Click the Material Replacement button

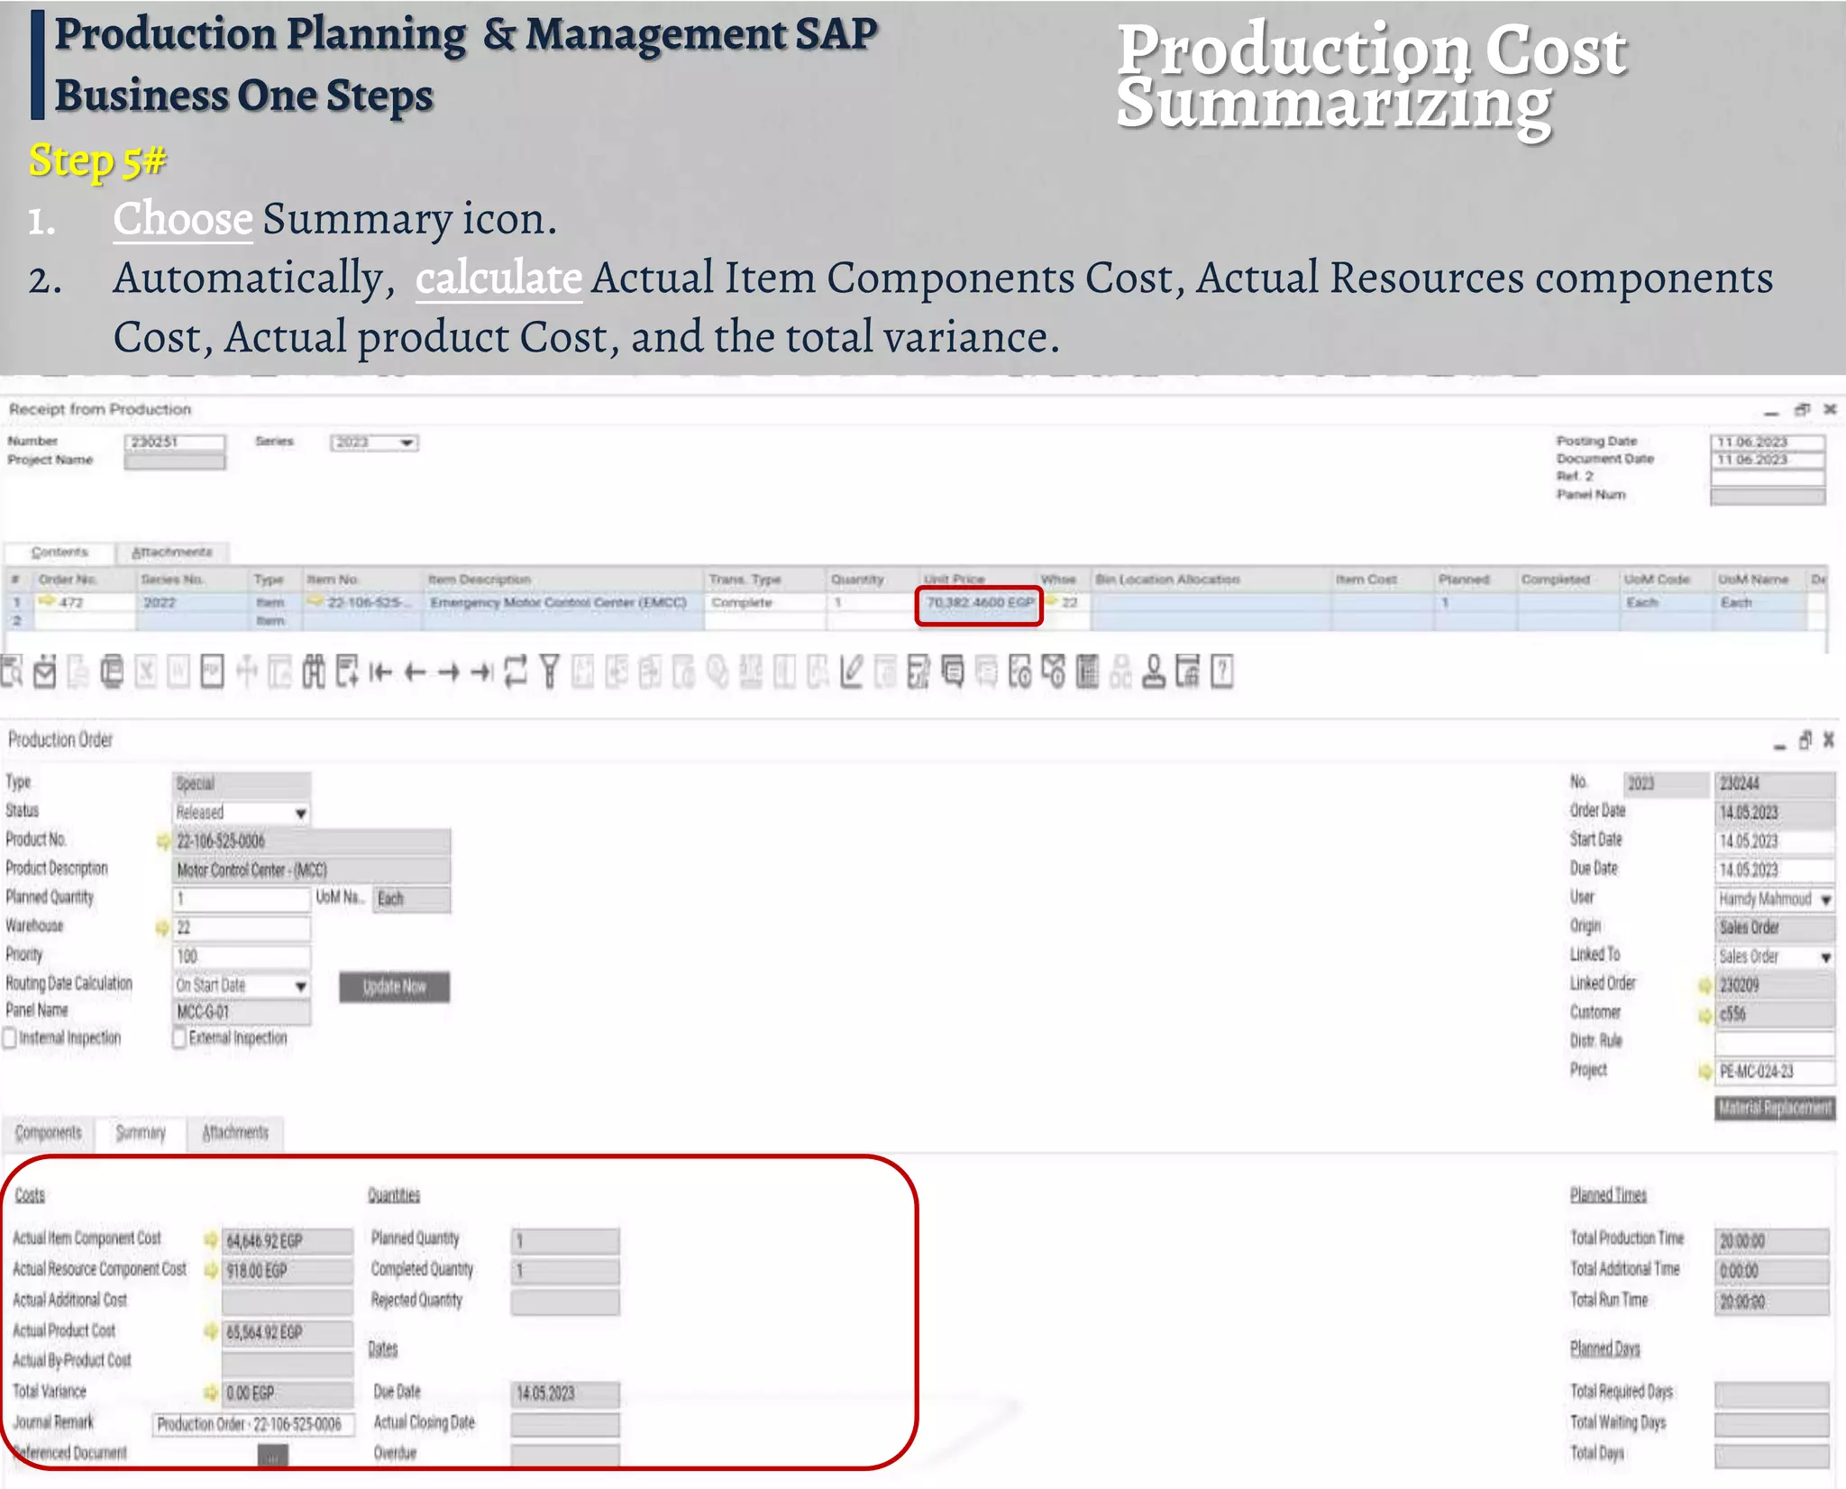tap(1774, 1108)
